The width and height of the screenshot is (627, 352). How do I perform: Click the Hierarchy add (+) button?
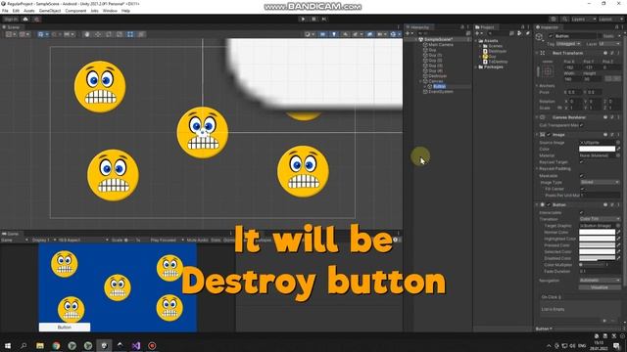(x=409, y=33)
